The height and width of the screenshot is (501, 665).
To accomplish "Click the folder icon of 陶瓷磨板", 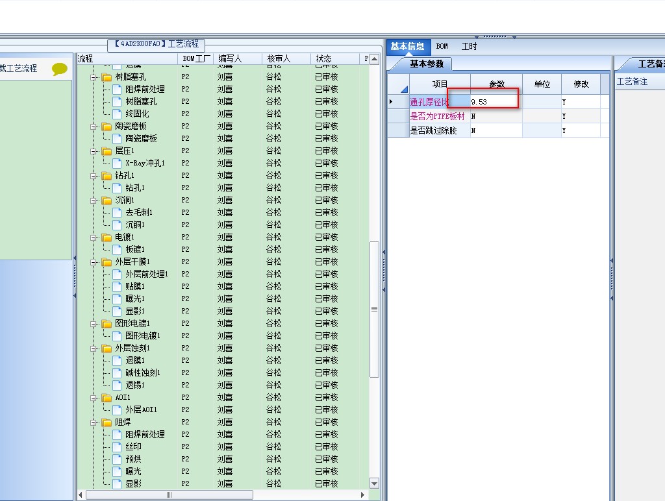I will (x=107, y=127).
